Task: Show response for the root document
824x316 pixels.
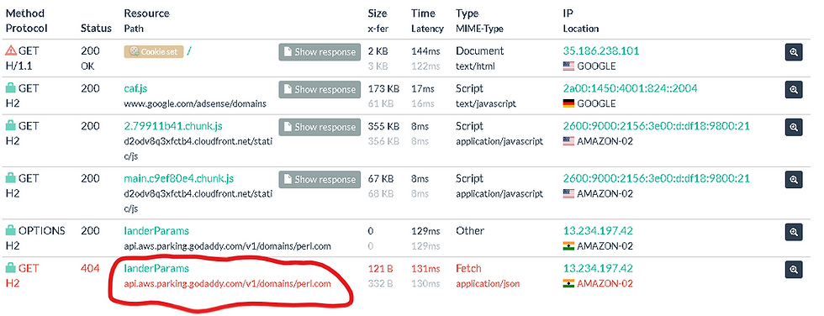Action: (320, 52)
